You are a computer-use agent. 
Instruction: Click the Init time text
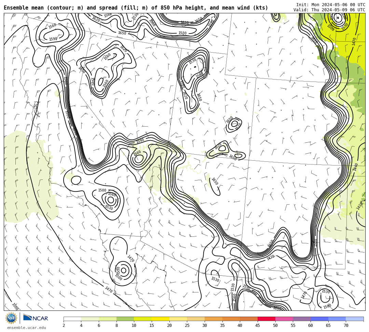click(331, 5)
